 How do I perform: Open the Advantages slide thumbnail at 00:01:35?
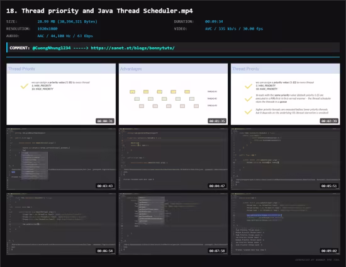pyautogui.click(x=173, y=94)
